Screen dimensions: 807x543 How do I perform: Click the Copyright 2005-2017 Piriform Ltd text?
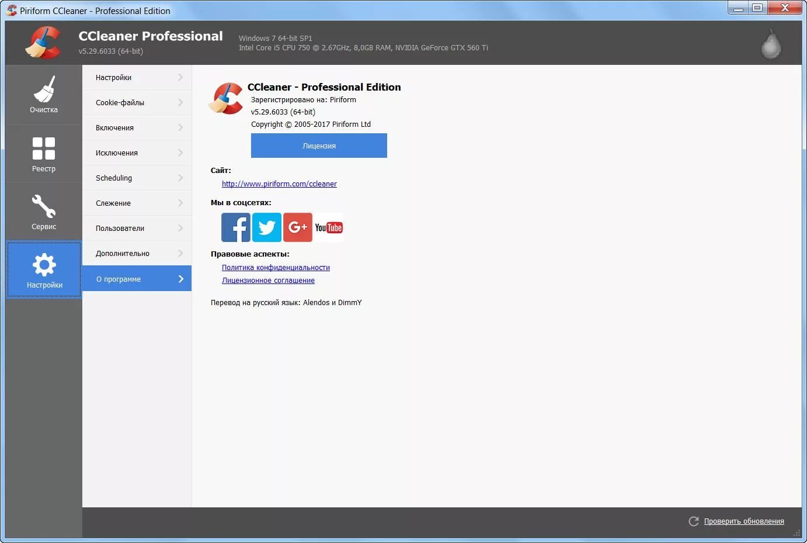(x=311, y=124)
